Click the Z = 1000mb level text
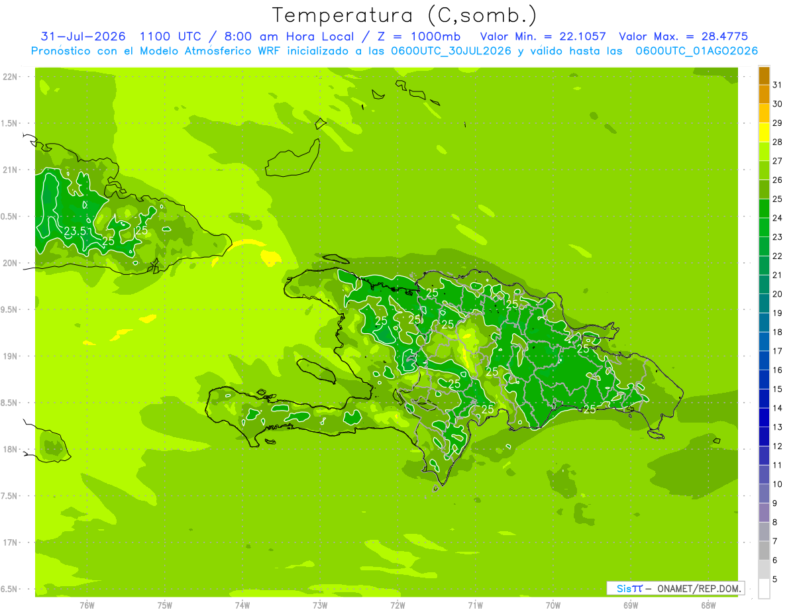 429,36
